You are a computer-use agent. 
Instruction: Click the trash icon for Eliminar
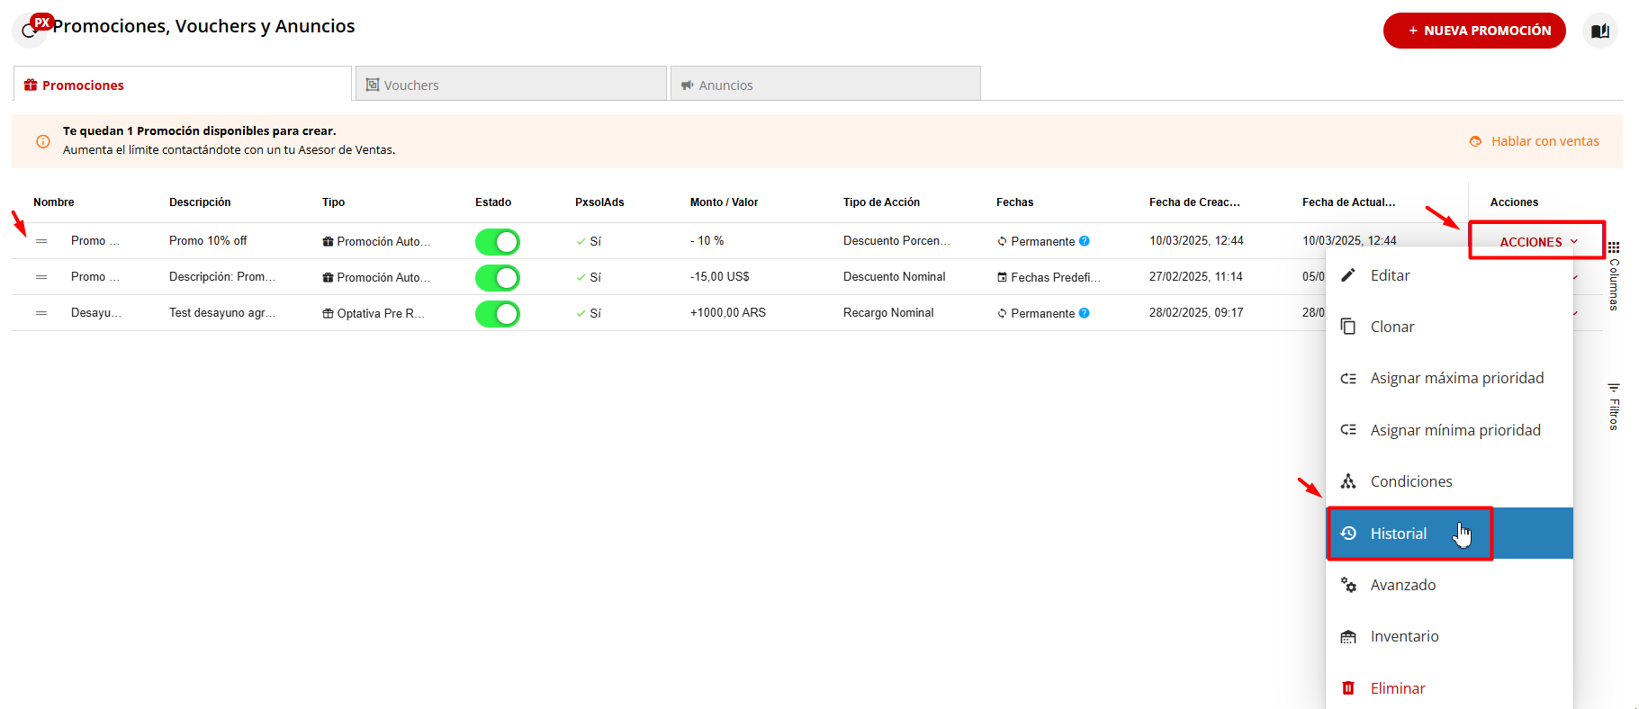tap(1348, 688)
